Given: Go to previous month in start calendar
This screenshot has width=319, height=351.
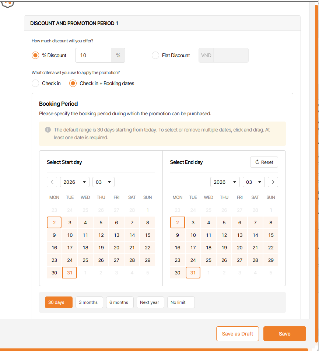Looking at the screenshot, I should point(52,182).
